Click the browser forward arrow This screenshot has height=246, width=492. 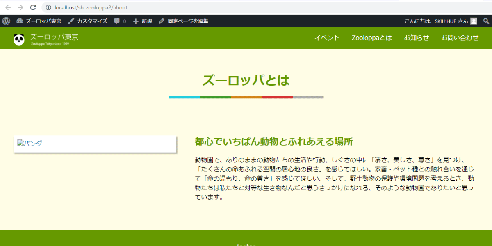coord(20,7)
